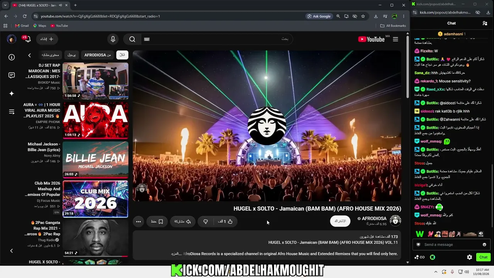Open YouTube notifications bell
Image resolution: width=494 pixels, height=278 pixels.
(27, 39)
